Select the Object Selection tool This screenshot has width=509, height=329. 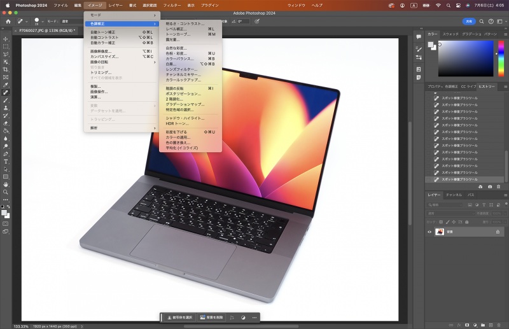(x=6, y=62)
